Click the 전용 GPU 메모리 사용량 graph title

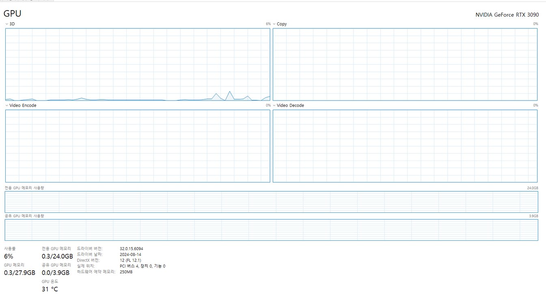(x=24, y=188)
